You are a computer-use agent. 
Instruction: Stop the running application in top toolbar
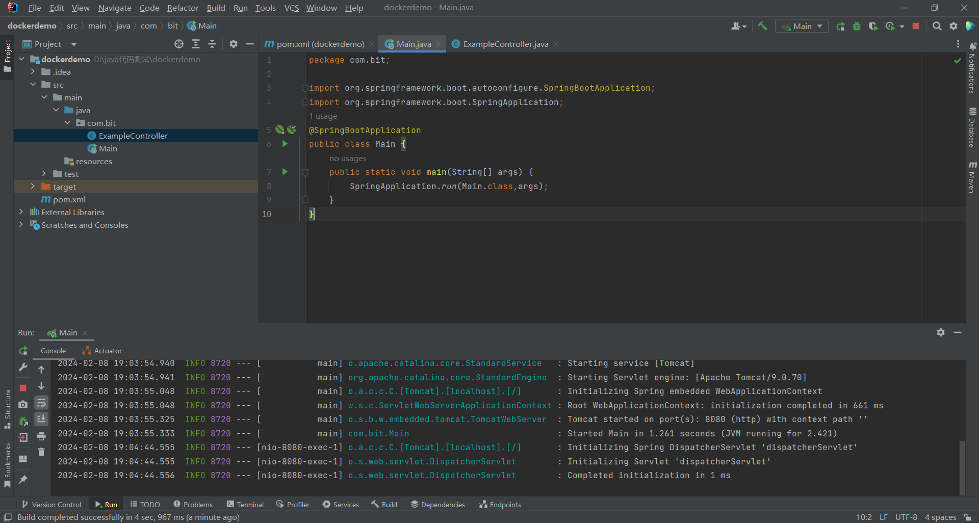[x=916, y=26]
